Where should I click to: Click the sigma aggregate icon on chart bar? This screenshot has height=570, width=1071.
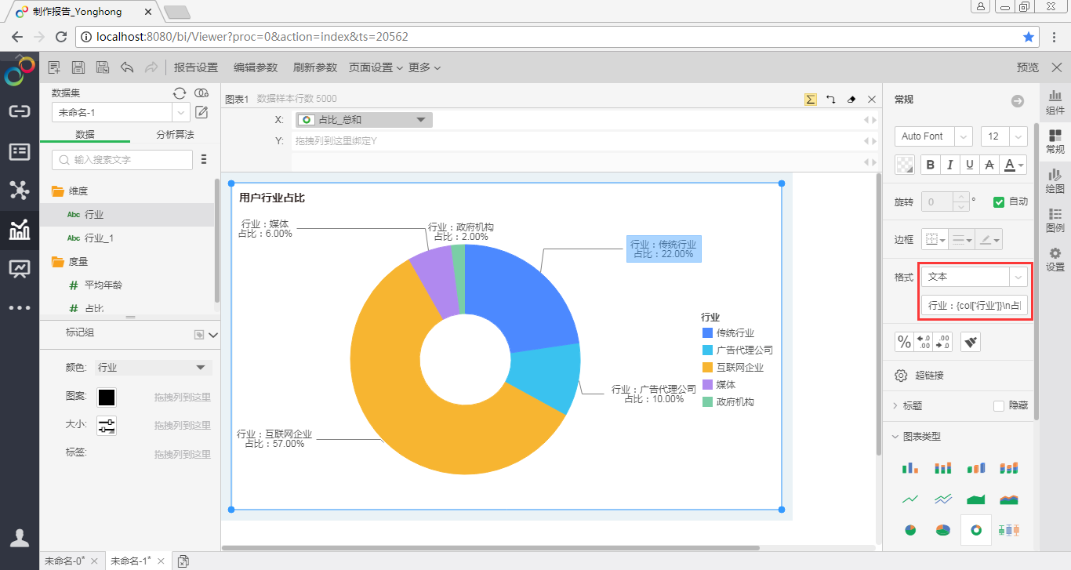coord(811,100)
